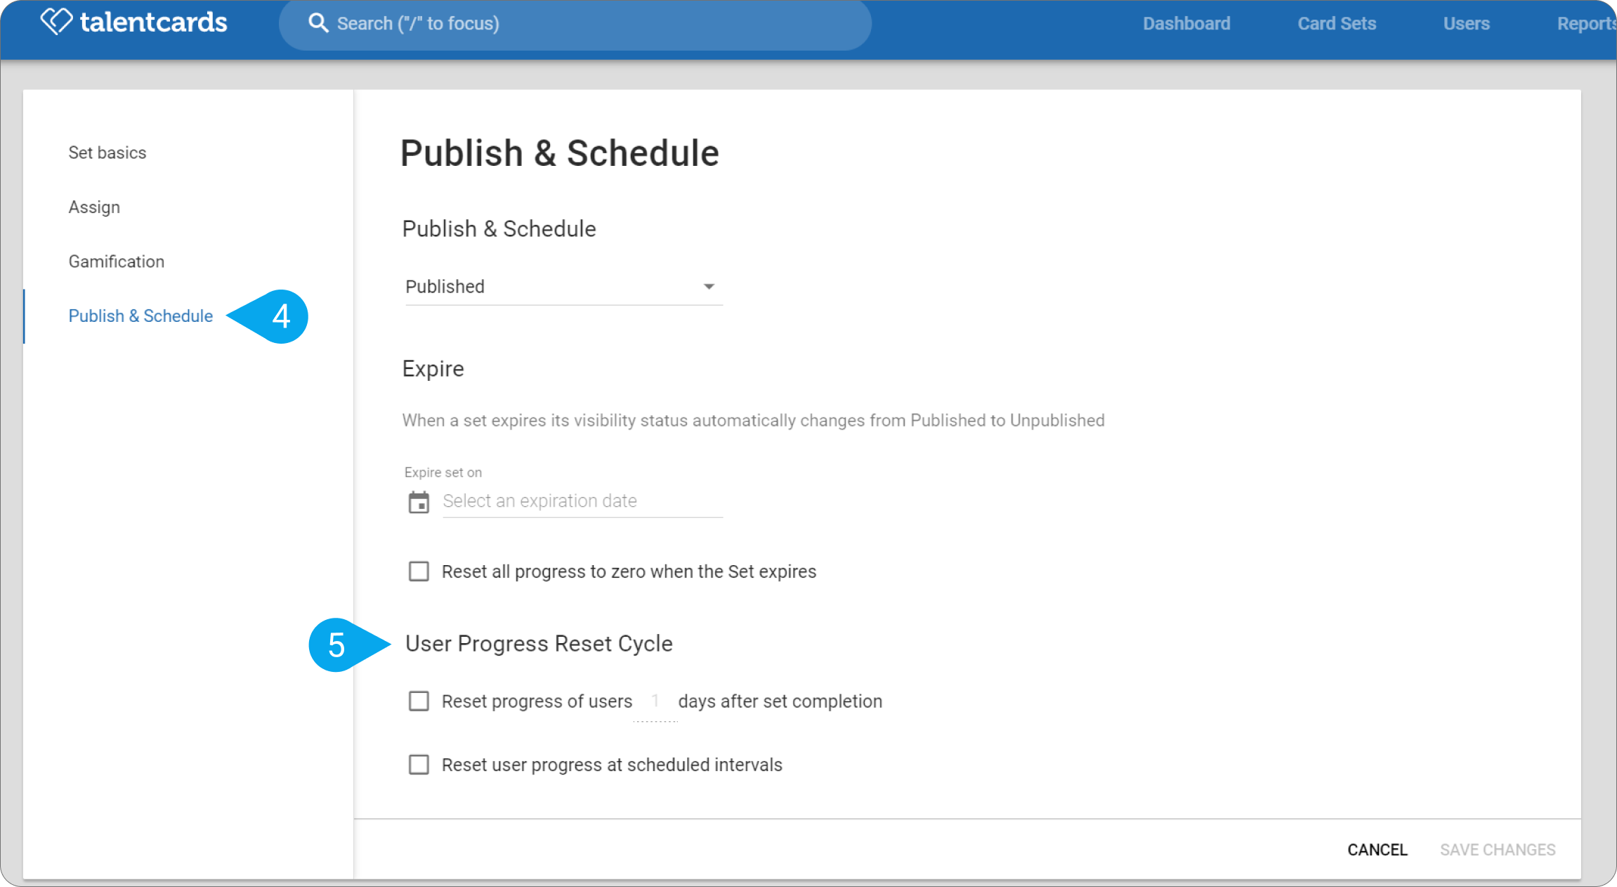Tick reset user progress at scheduled intervals
1617x887 pixels.
point(419,764)
